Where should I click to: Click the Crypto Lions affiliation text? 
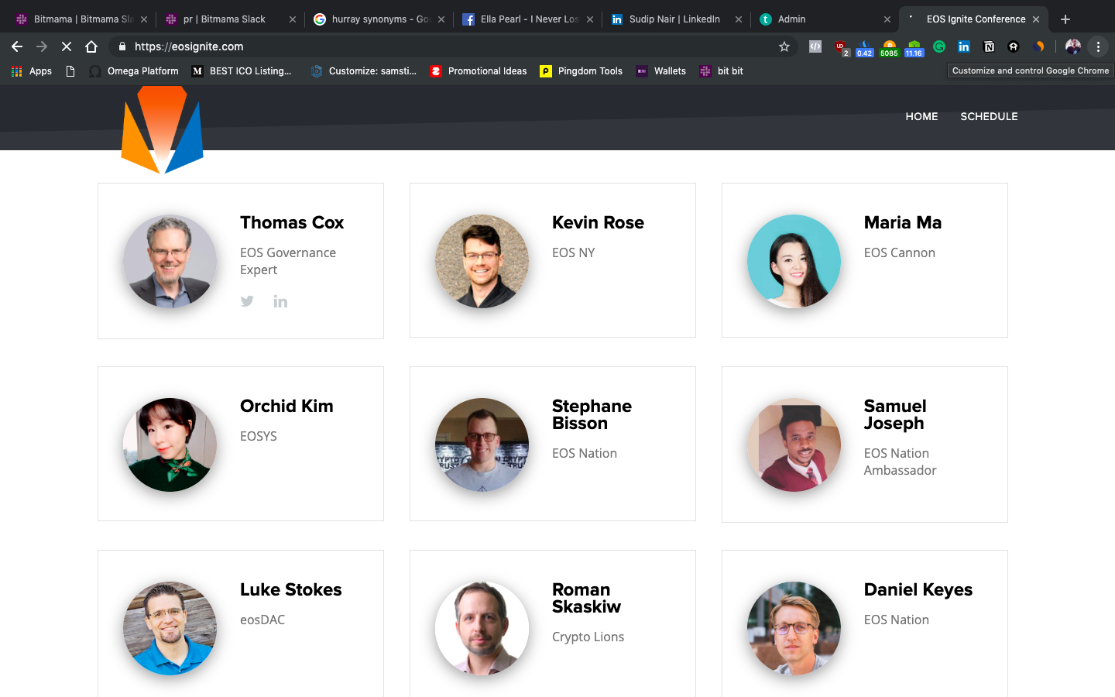pos(588,637)
